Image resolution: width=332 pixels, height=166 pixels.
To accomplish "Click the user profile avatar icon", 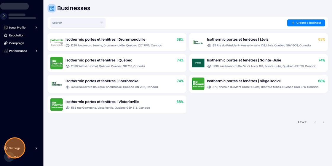I will (x=4, y=16).
